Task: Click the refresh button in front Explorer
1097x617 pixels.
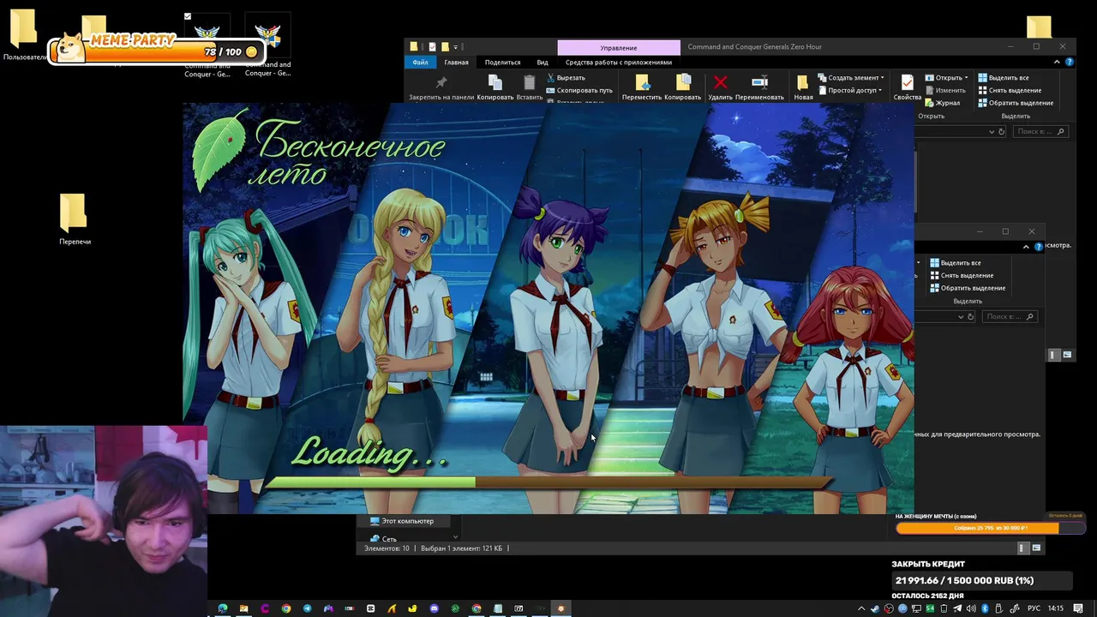Action: point(1002,132)
